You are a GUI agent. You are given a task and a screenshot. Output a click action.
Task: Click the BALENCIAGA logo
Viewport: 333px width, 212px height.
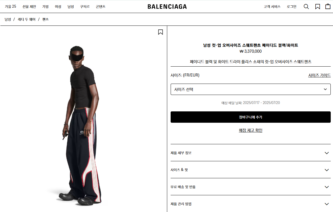pyautogui.click(x=167, y=7)
